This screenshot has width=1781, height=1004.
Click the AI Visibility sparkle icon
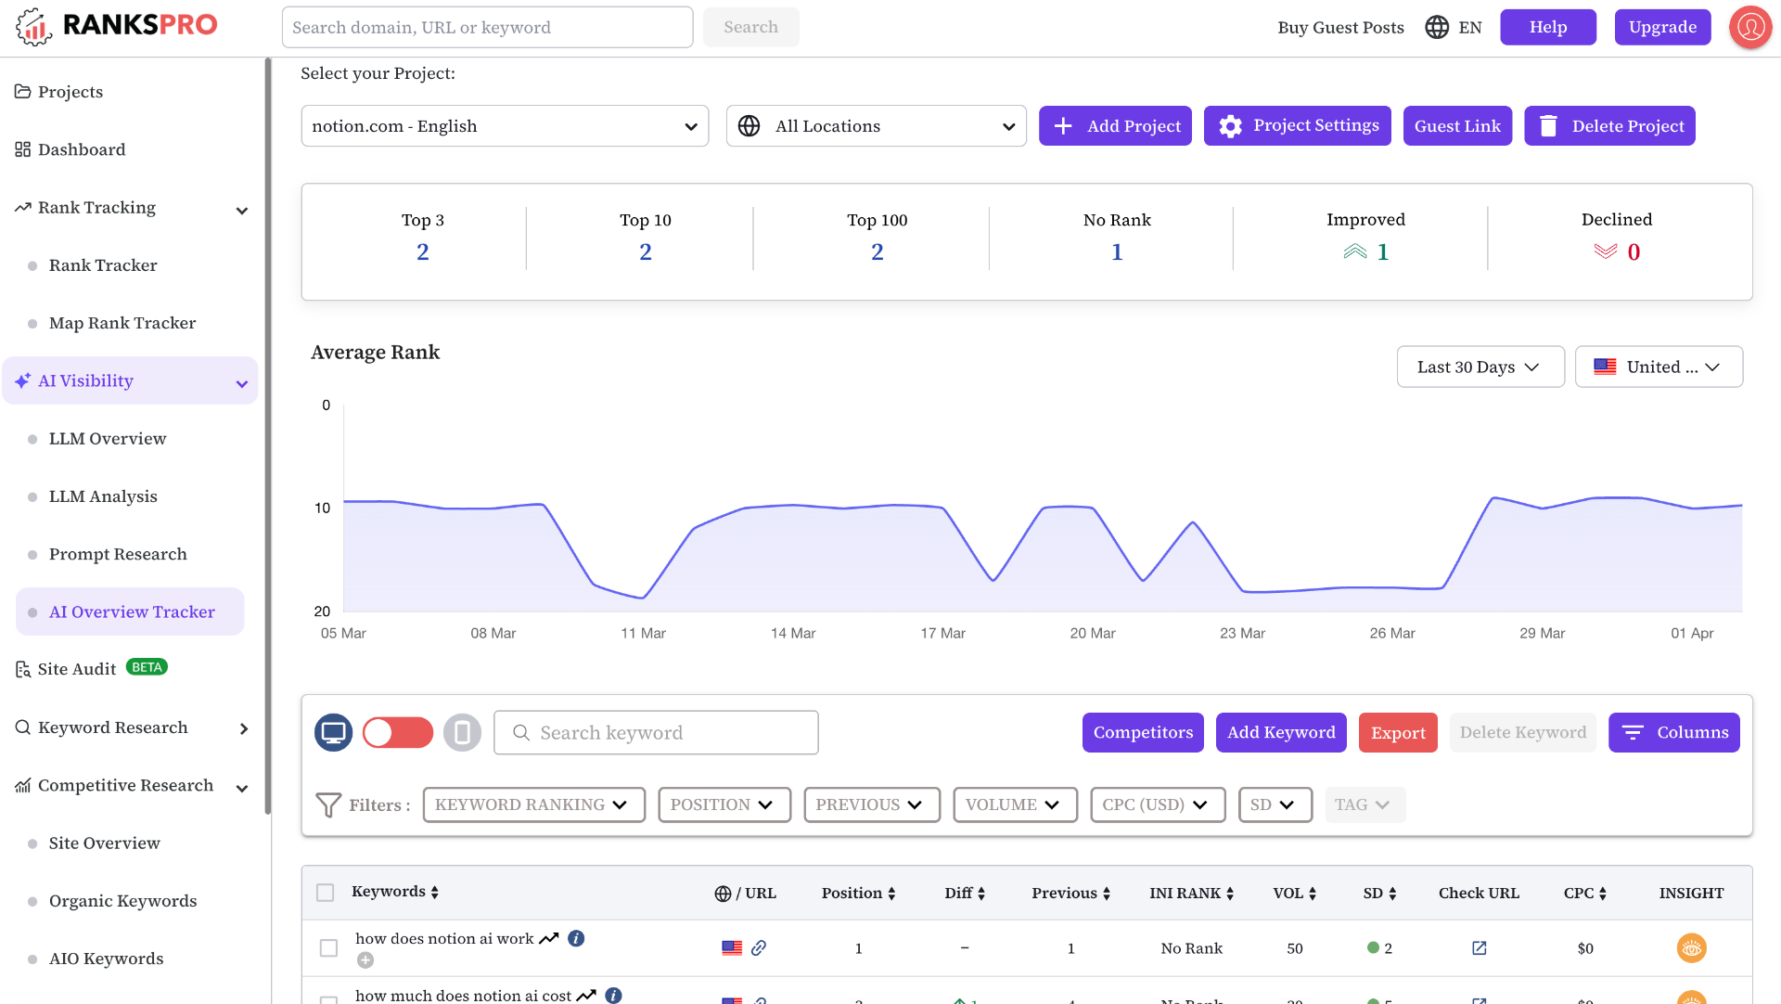click(23, 380)
